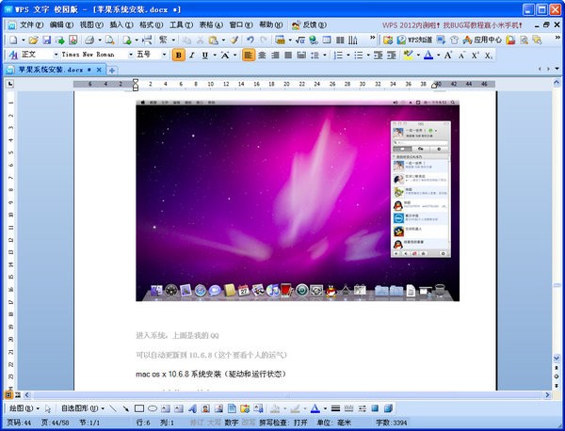This screenshot has width=565, height=431.
Task: Toggle center alignment
Action: tap(262, 56)
